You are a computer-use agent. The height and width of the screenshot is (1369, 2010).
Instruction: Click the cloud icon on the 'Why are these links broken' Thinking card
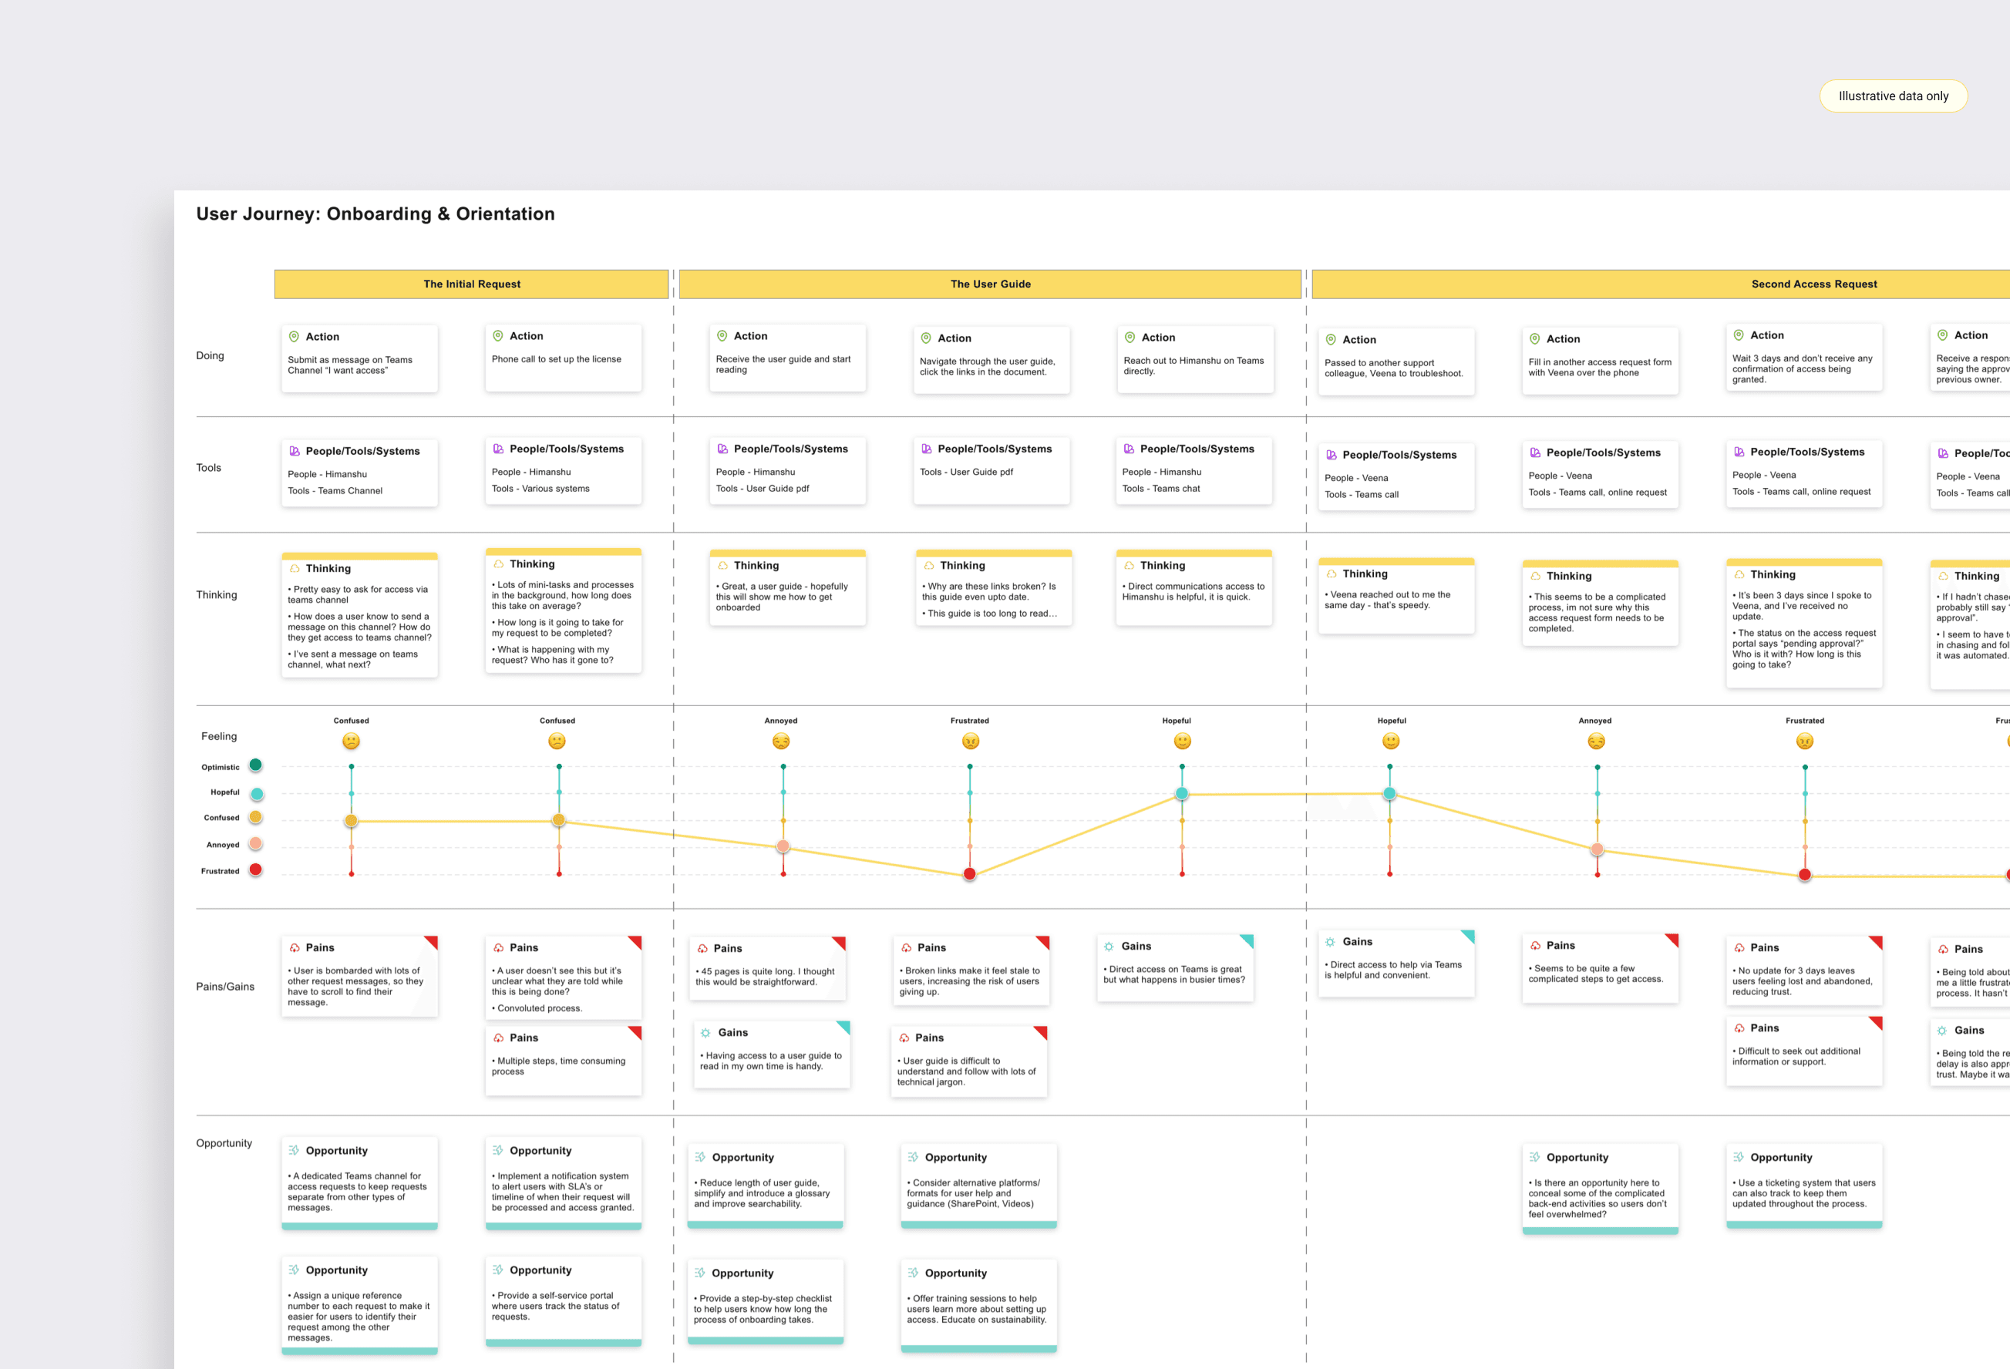pos(929,566)
